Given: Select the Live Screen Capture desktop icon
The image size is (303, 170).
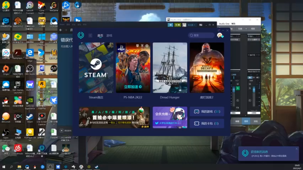Looking at the screenshot, I should coord(42,119).
